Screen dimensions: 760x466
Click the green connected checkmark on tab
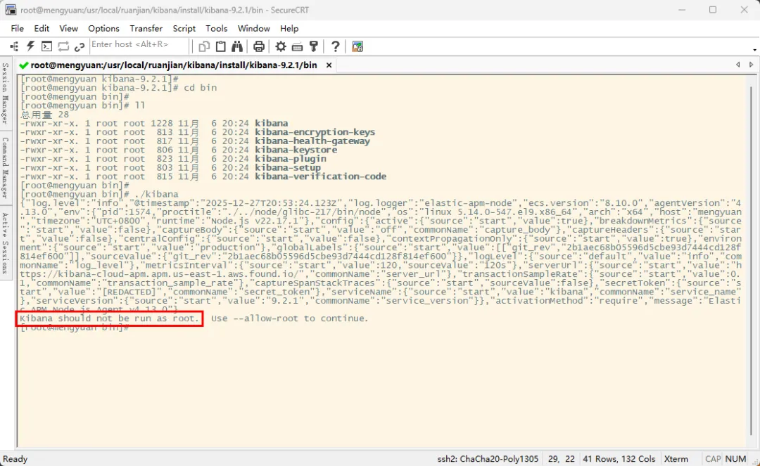tap(23, 65)
